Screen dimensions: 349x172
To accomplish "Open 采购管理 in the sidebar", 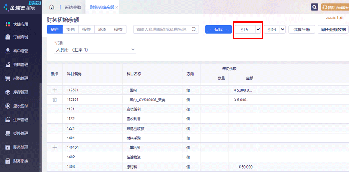I will click(17, 79).
